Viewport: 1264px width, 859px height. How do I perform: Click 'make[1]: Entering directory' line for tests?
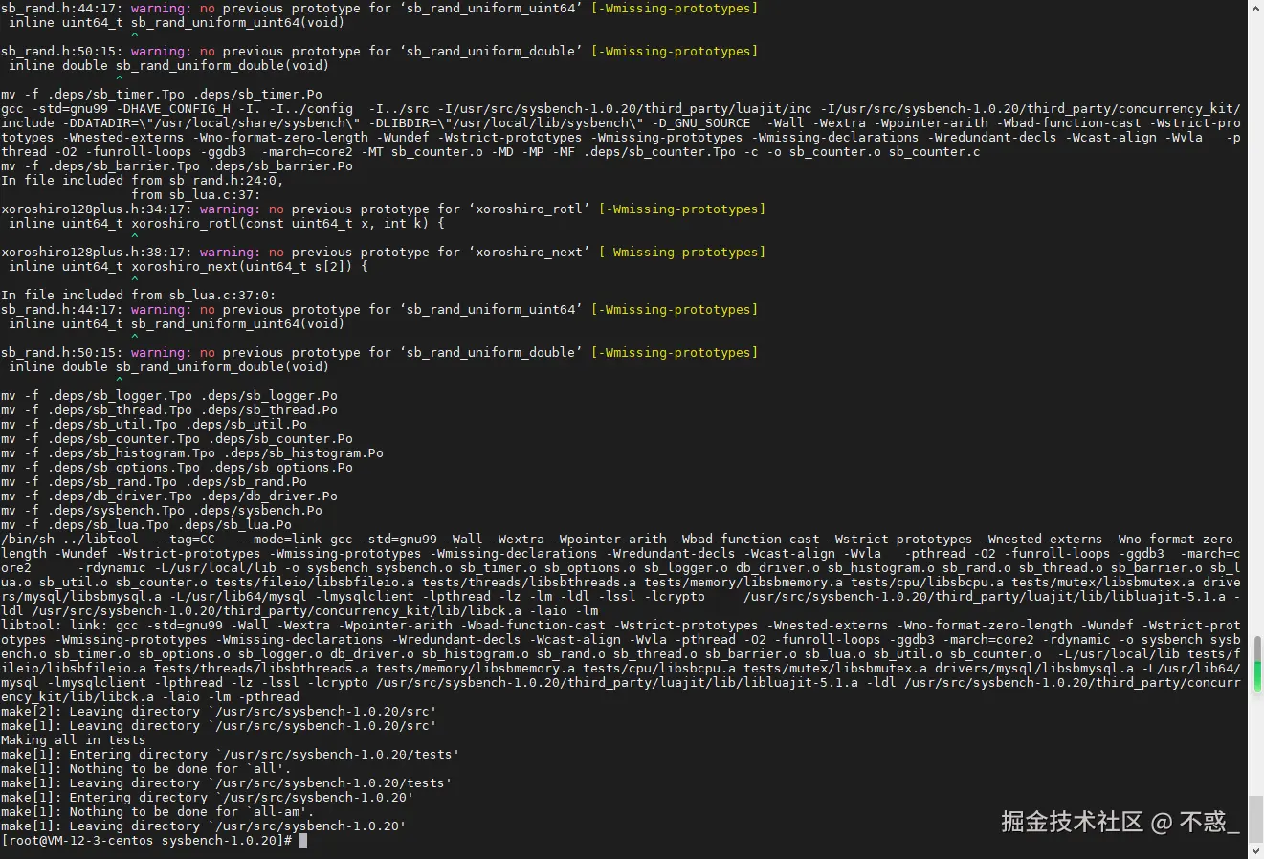231,754
